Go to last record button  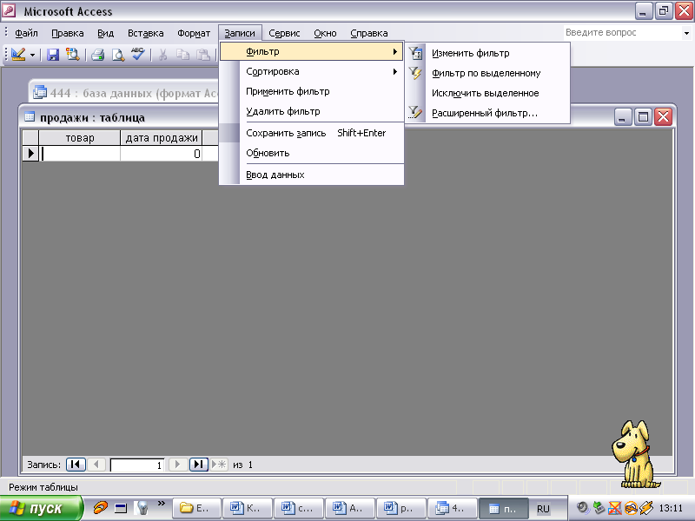tap(199, 465)
